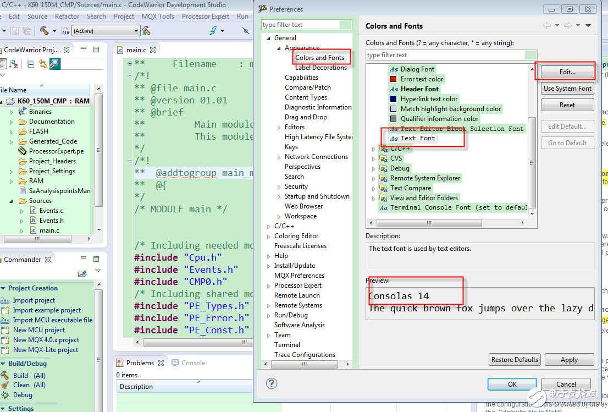Click New MQX 4.0.x project
608x412 pixels.
[x=46, y=340]
